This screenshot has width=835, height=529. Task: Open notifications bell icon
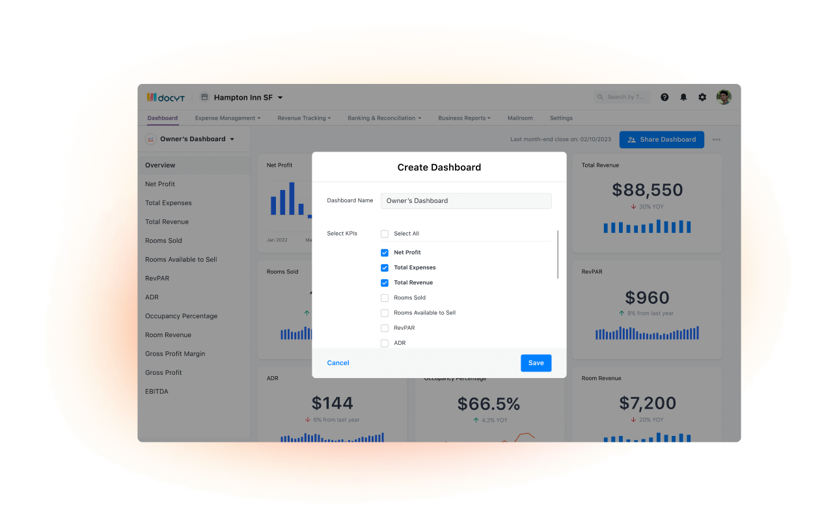(683, 97)
